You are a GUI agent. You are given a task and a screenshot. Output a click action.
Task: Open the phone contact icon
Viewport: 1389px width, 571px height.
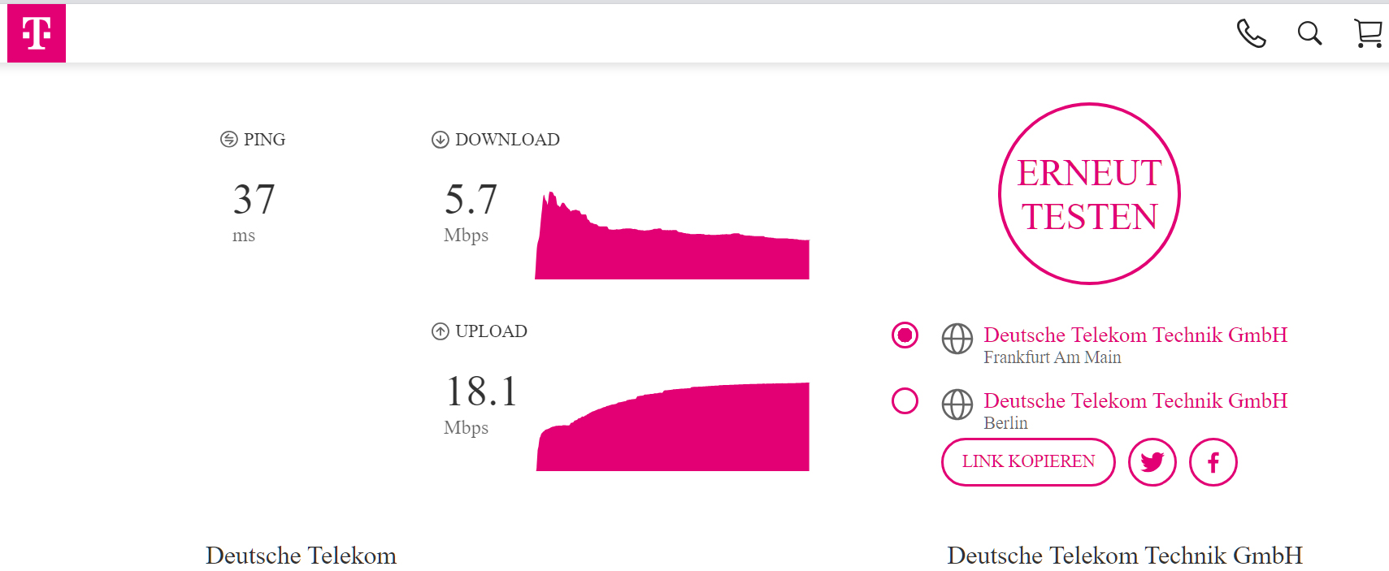tap(1251, 33)
